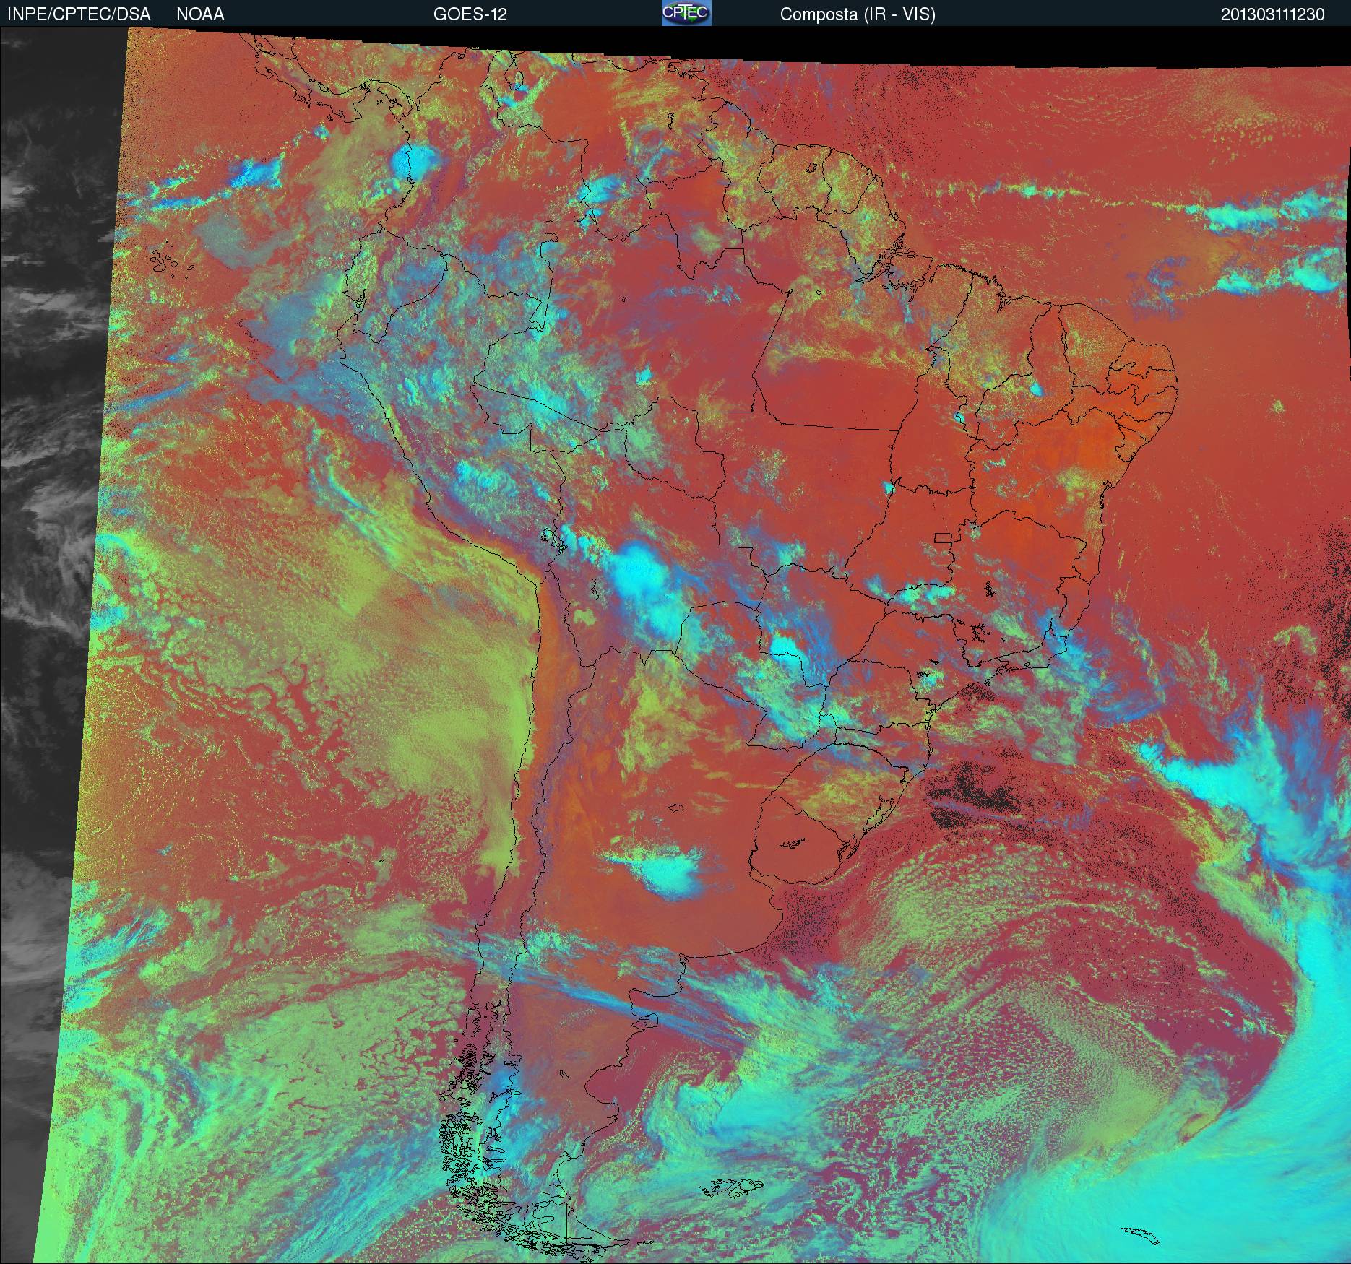The image size is (1351, 1264).
Task: Click the Composta (IR - VIS) title
Action: tap(858, 14)
